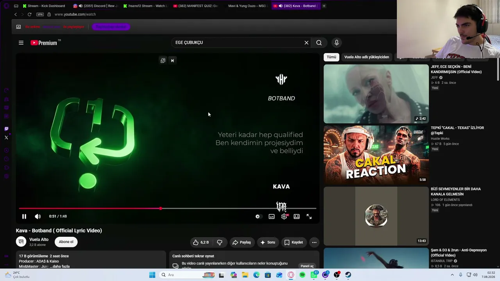Open the Soru ask button
500x281 pixels.
(268, 242)
